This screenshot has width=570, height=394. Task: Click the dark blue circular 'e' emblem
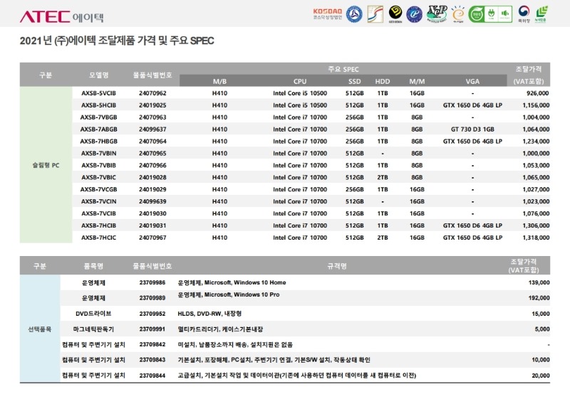[x=415, y=14]
